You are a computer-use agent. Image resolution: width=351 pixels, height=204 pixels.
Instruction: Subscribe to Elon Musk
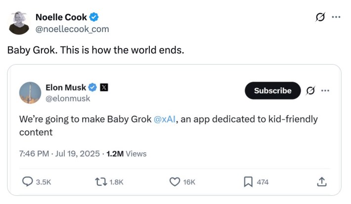(272, 91)
